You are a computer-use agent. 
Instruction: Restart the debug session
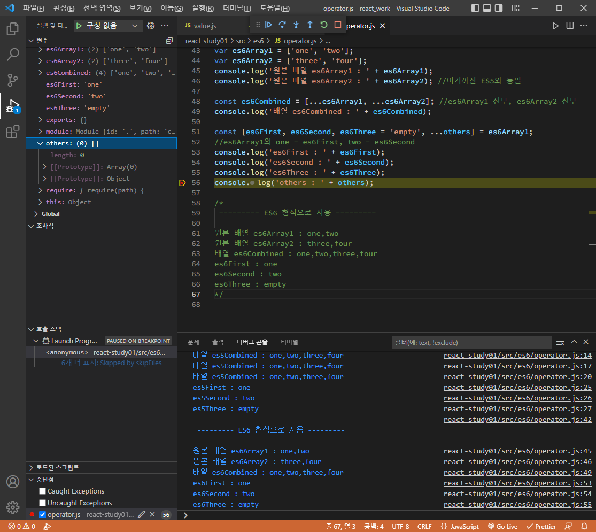324,25
